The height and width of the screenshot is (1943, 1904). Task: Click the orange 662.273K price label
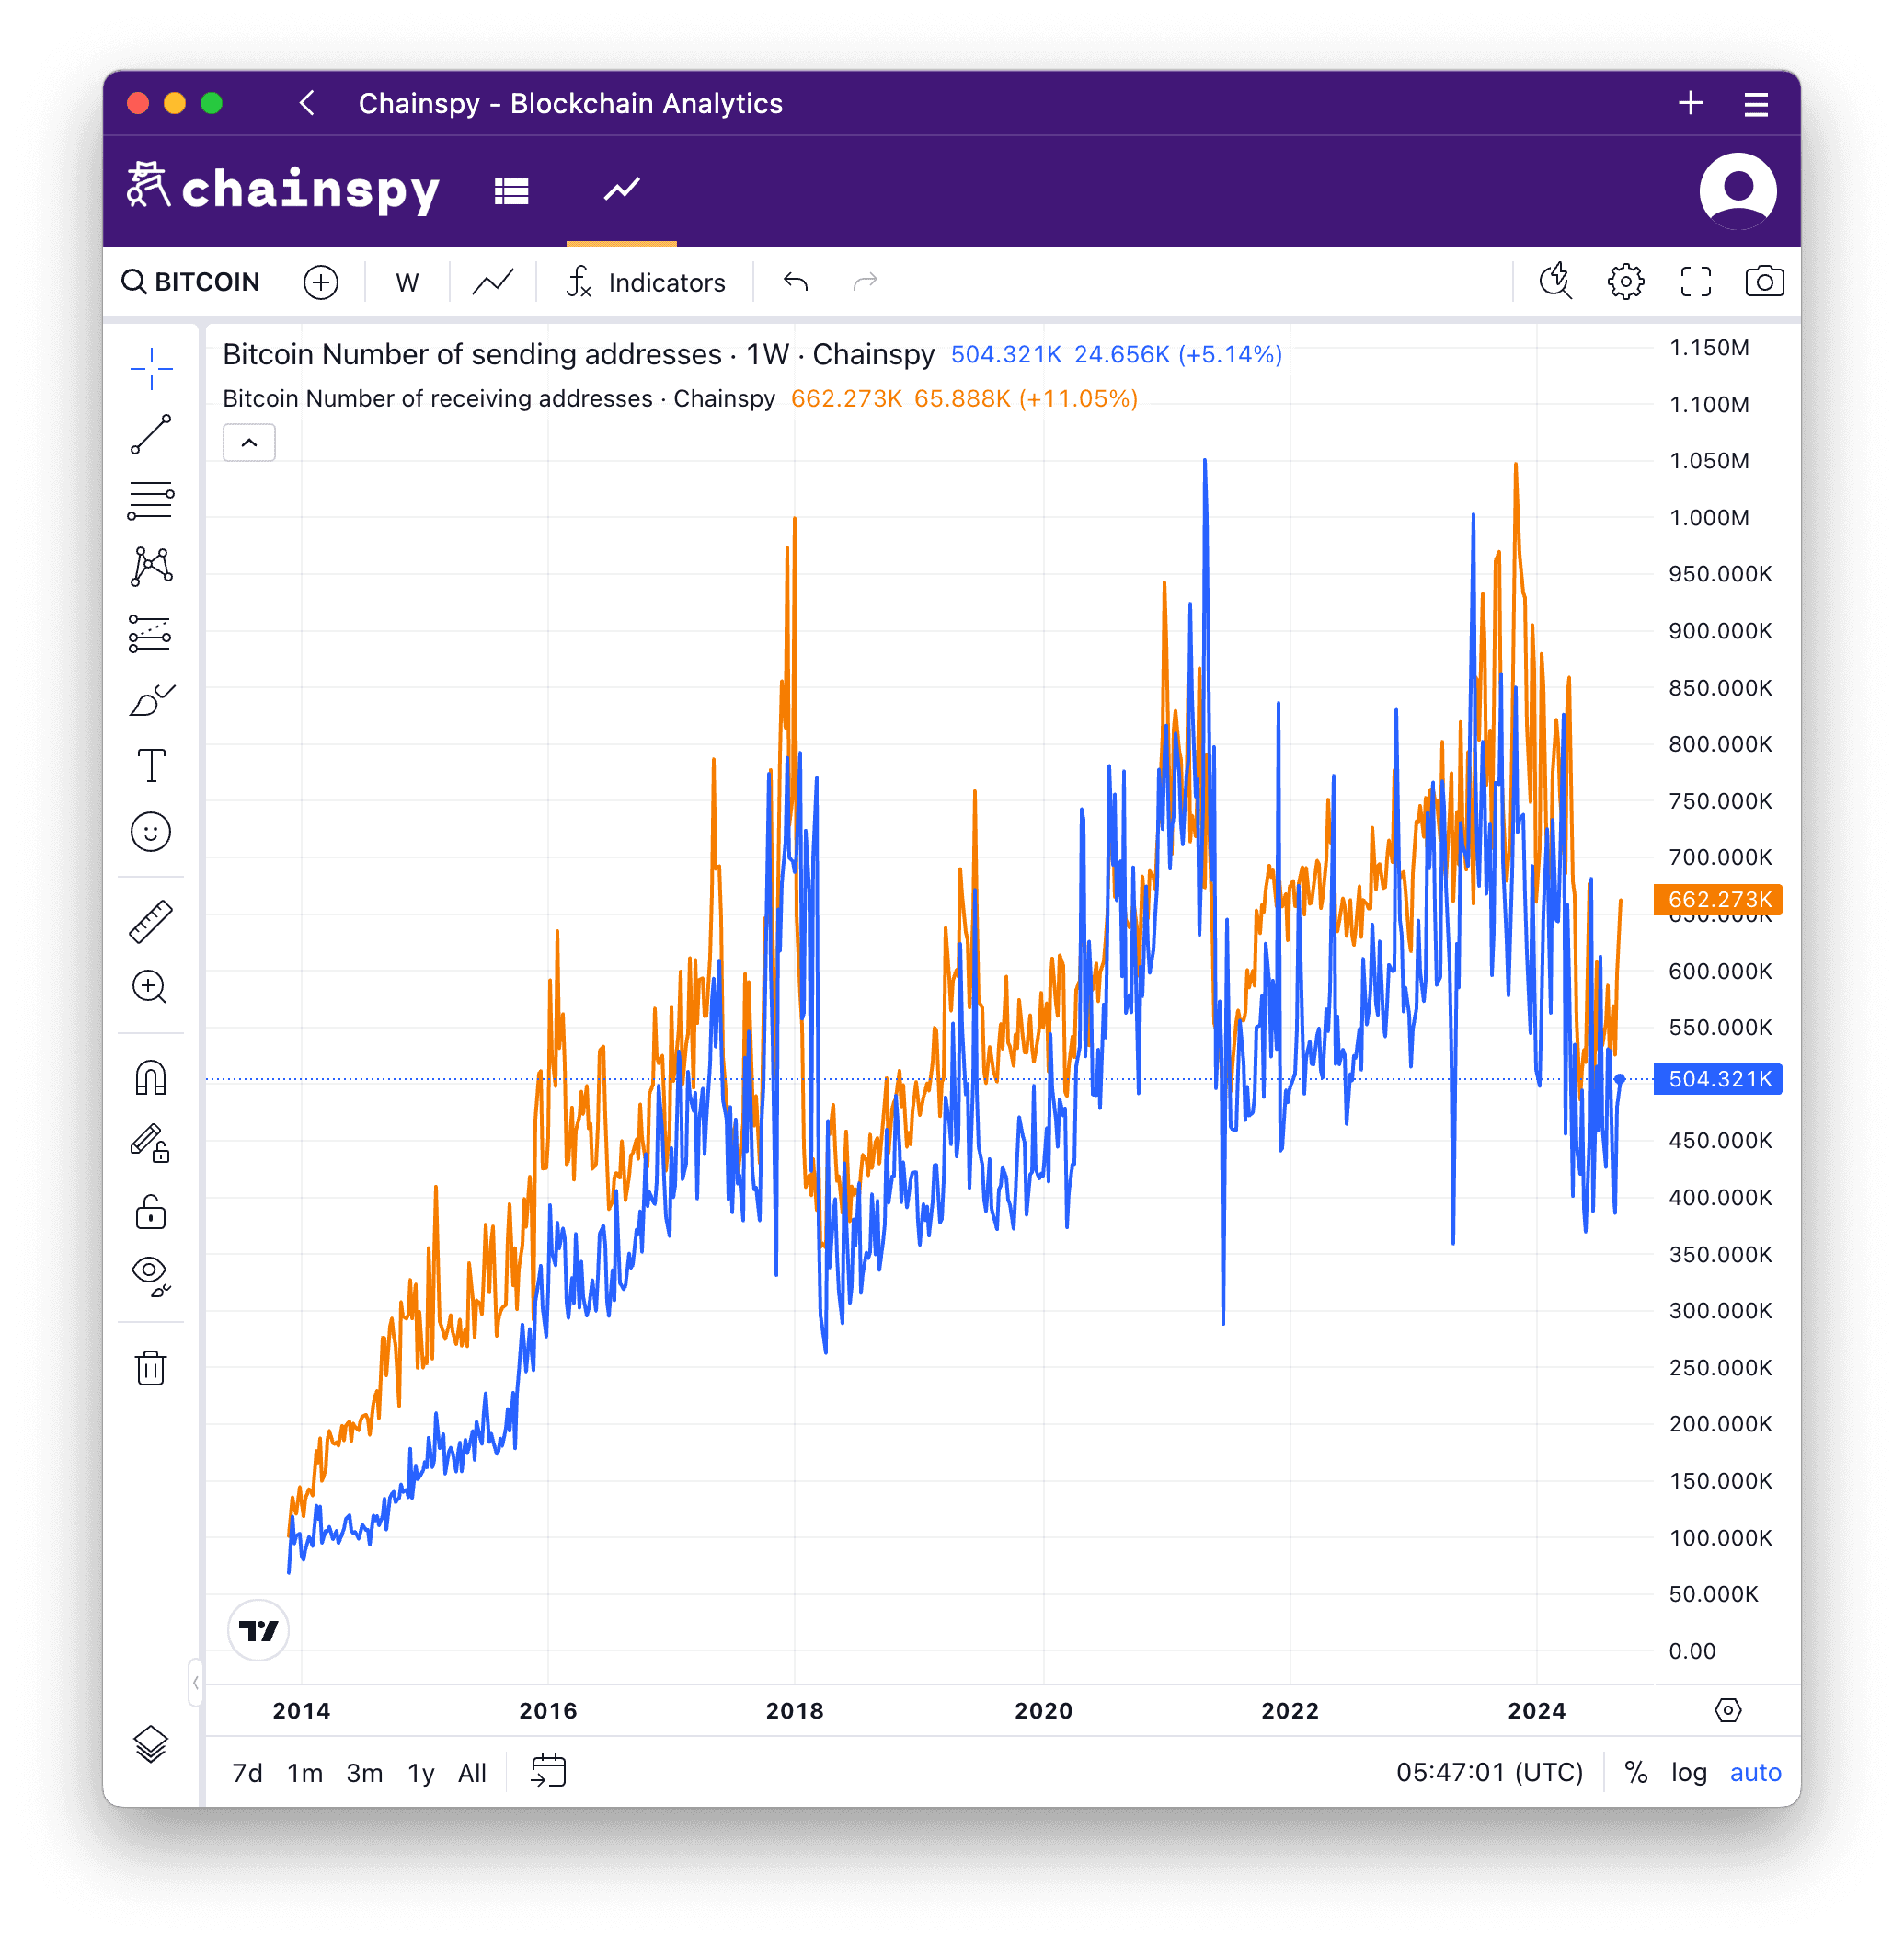(x=1718, y=899)
